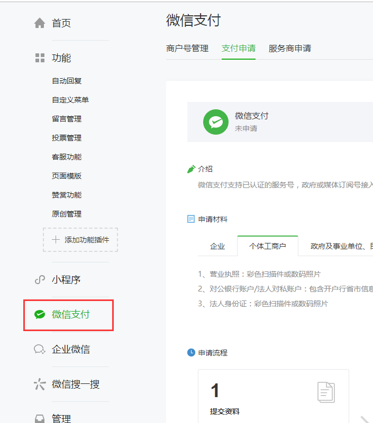This screenshot has width=373, height=423.
Task: Click the mini program link icon beside 小程序
Action: point(40,280)
